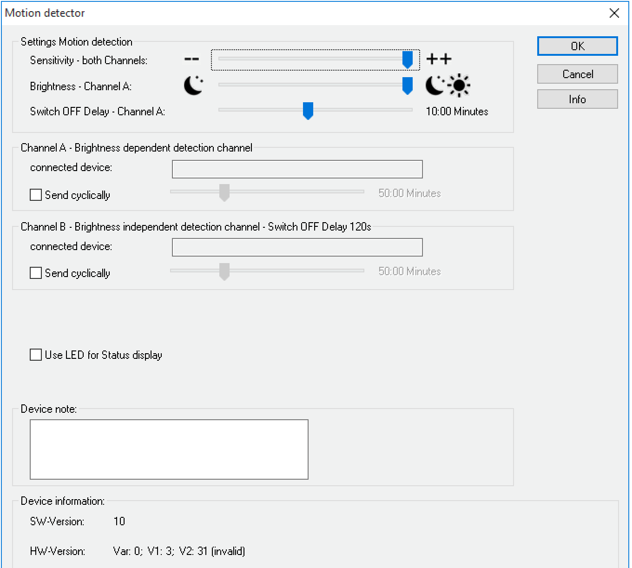Enable Send cyclically for Channel B
The height and width of the screenshot is (568, 632).
(36, 273)
